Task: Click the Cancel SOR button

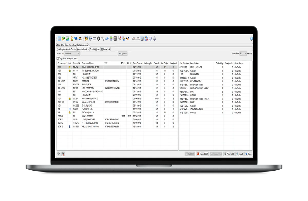Action: click(202, 154)
